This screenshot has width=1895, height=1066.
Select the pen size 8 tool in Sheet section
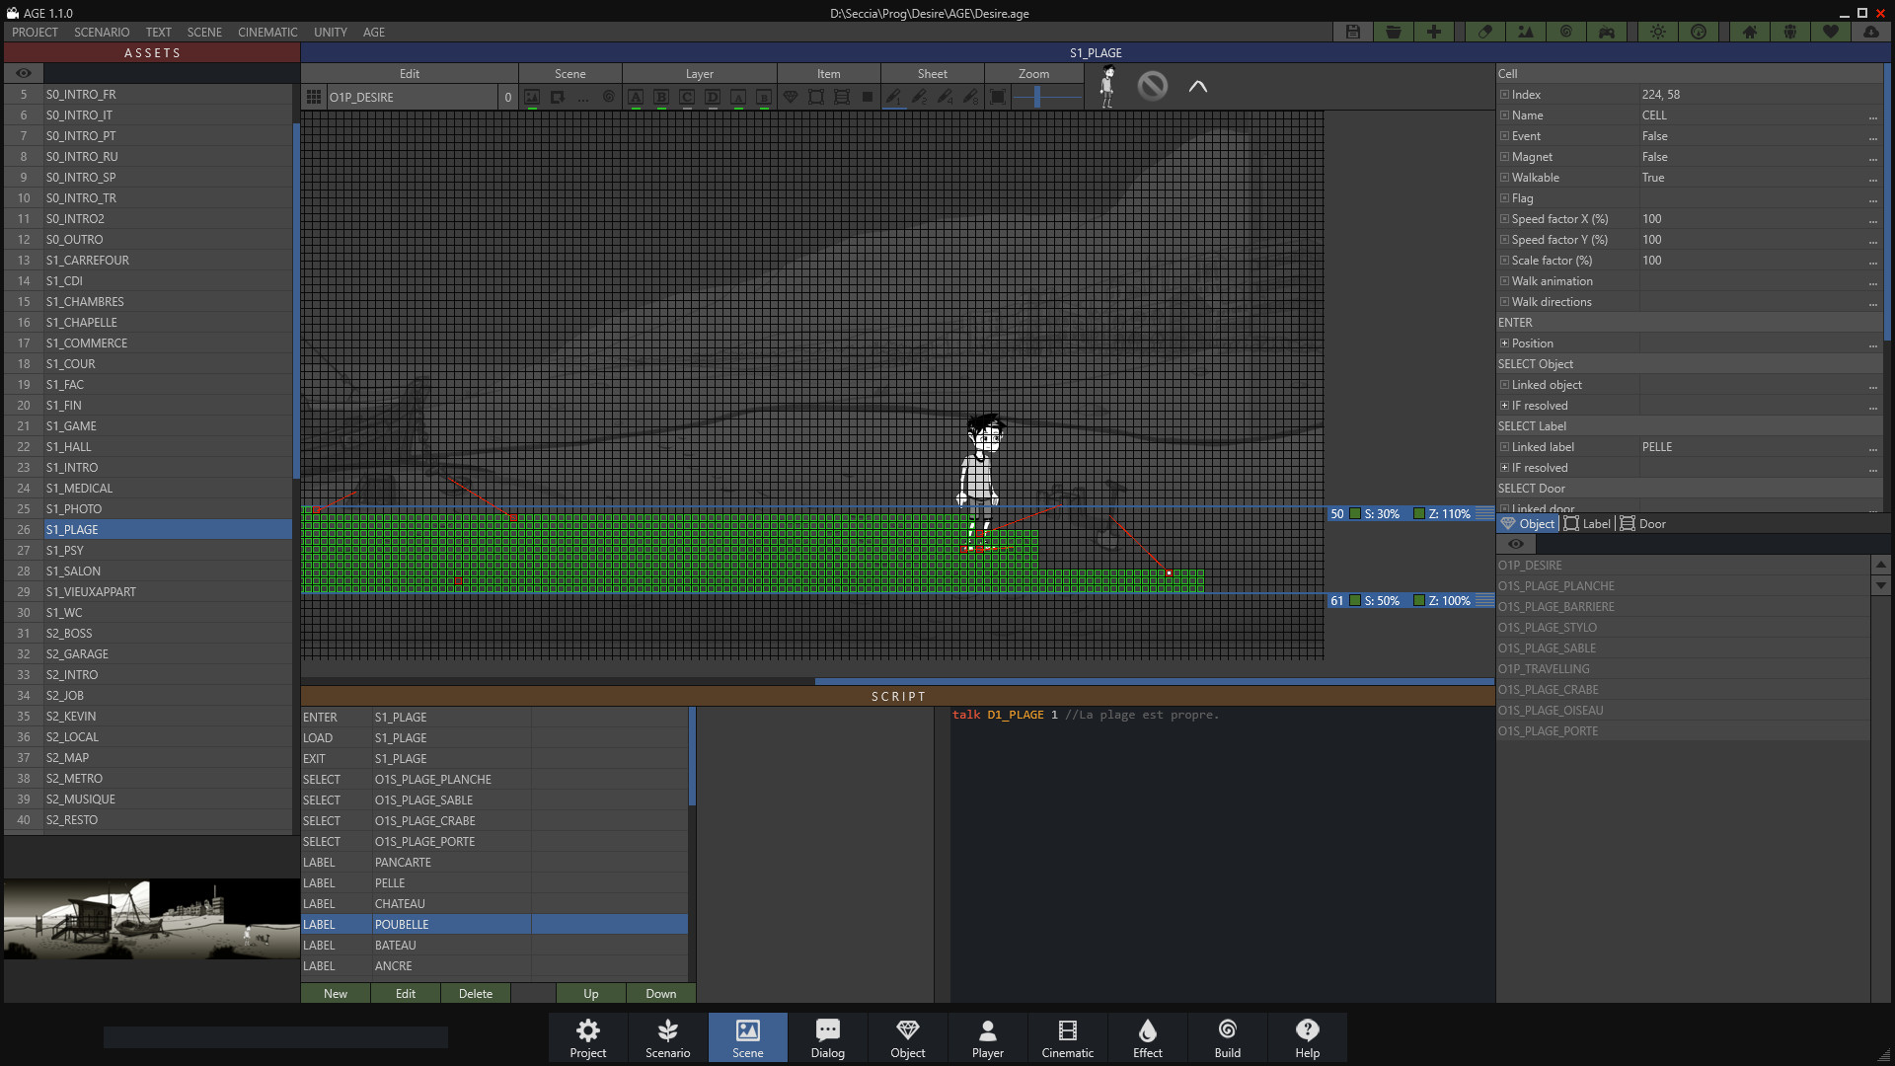coord(970,97)
